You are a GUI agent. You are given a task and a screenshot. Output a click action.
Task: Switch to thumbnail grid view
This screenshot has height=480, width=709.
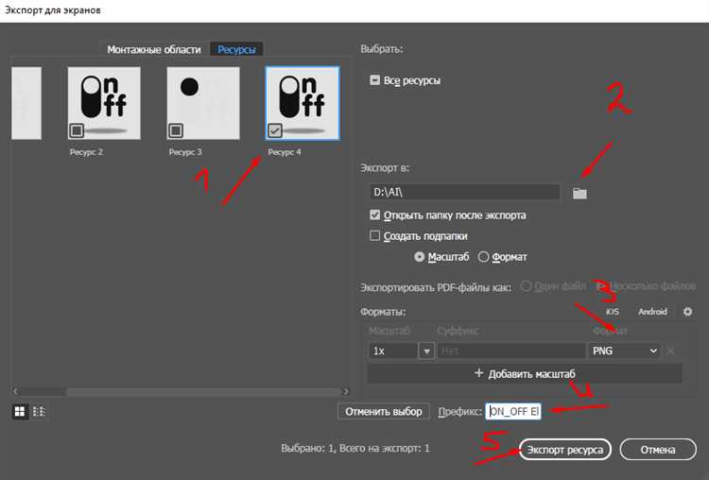click(20, 411)
